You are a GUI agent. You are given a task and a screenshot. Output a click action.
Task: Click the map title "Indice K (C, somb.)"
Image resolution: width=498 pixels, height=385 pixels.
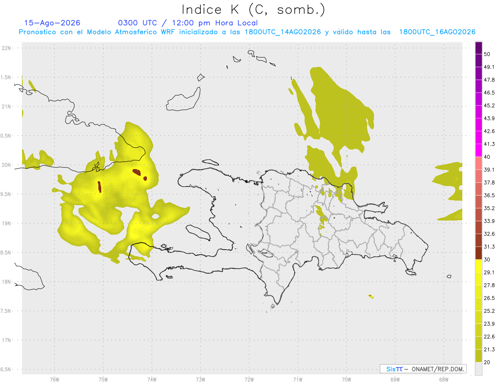click(x=254, y=10)
